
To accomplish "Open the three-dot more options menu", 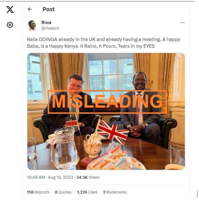I will coord(182,23).
